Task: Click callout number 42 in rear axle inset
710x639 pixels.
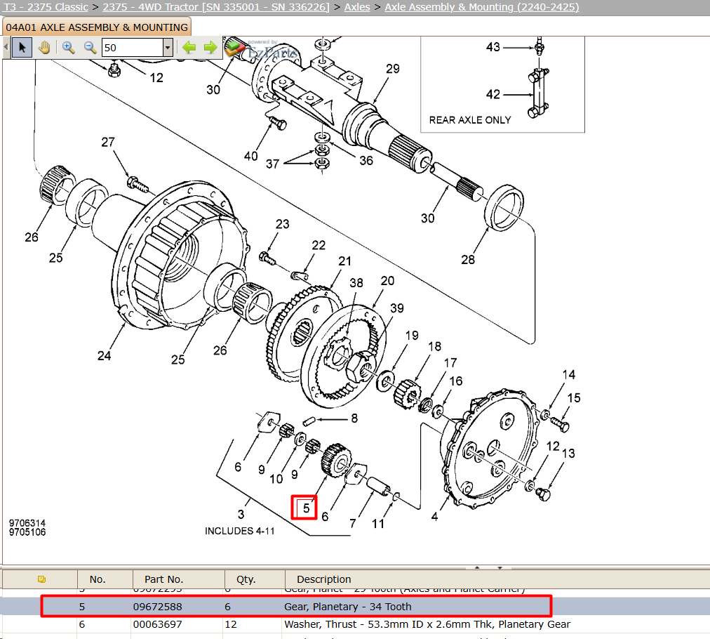Action: [493, 94]
